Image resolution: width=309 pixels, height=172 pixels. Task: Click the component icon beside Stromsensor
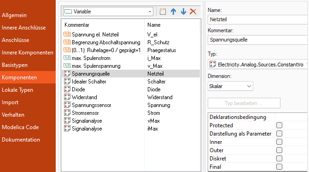(67, 113)
